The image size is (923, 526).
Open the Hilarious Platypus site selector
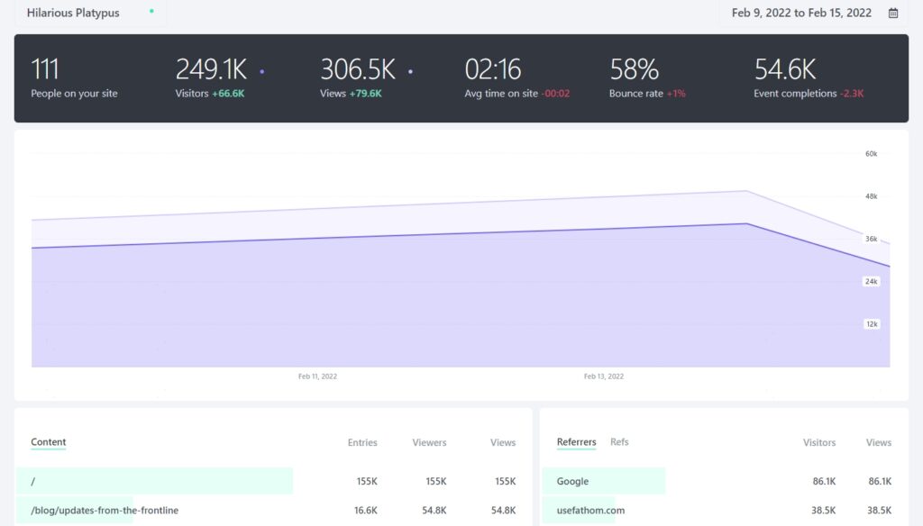point(73,14)
